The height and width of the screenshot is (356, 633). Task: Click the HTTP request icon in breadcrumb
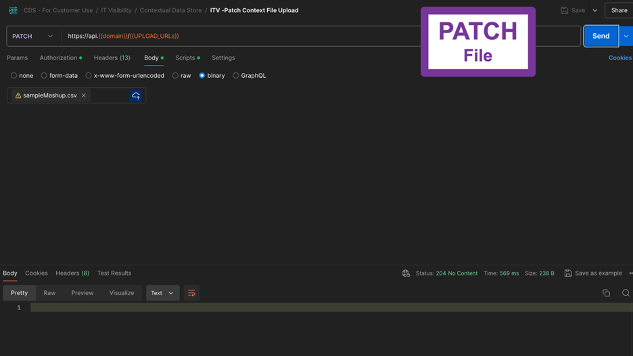coord(13,10)
